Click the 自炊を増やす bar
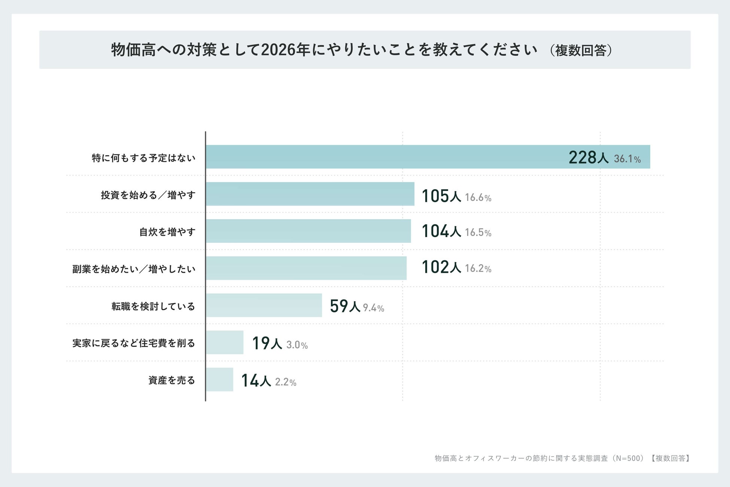The height and width of the screenshot is (487, 730). 308,231
